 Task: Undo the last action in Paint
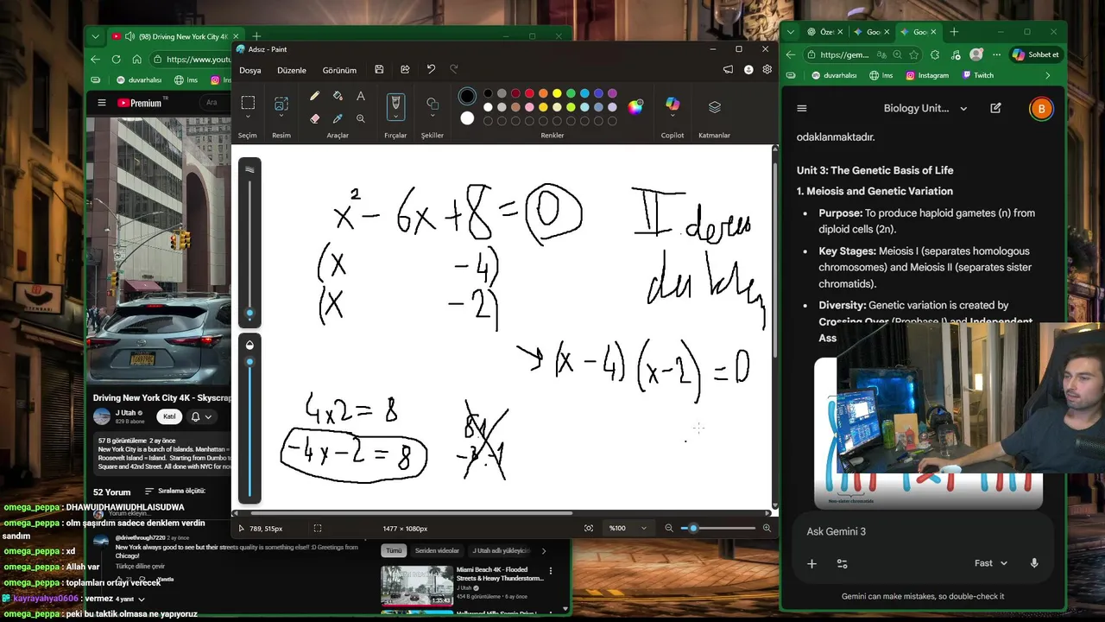[x=431, y=70]
